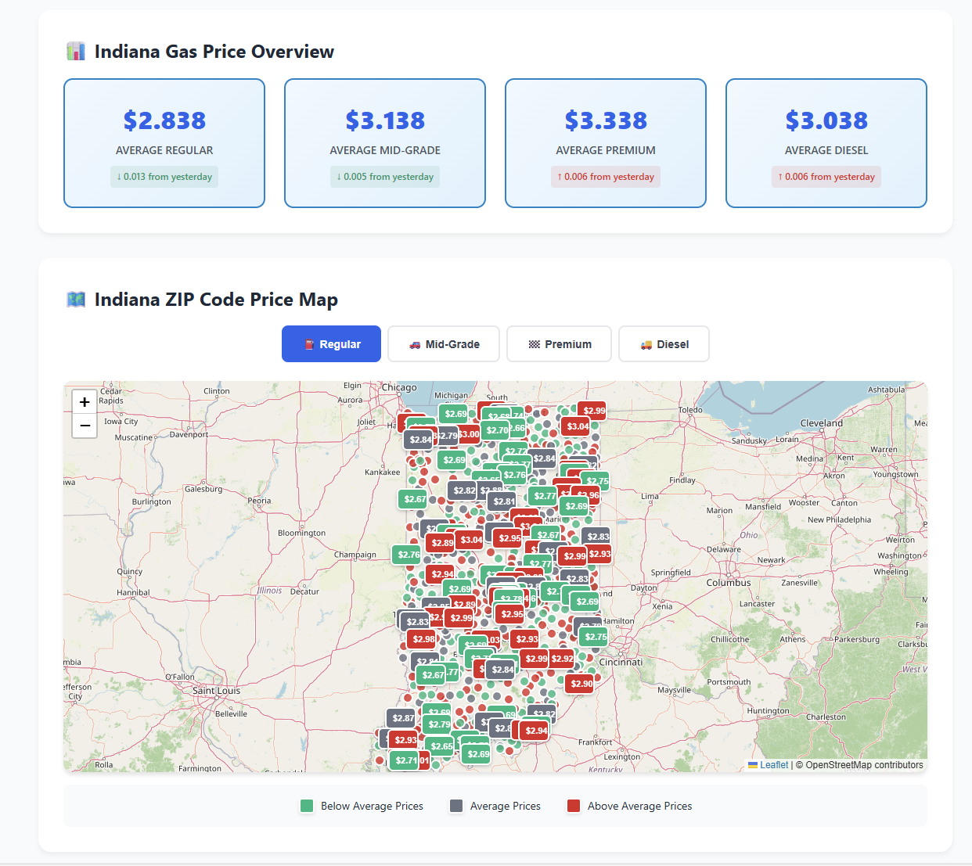
Task: Click the green Below Average legend swatch
Action: [307, 806]
